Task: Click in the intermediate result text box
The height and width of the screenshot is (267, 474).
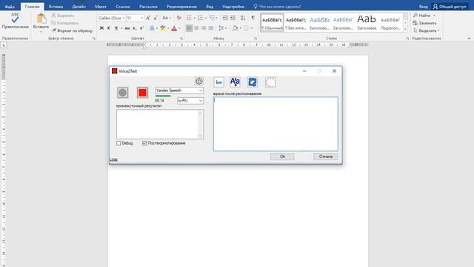Action: pos(157,125)
